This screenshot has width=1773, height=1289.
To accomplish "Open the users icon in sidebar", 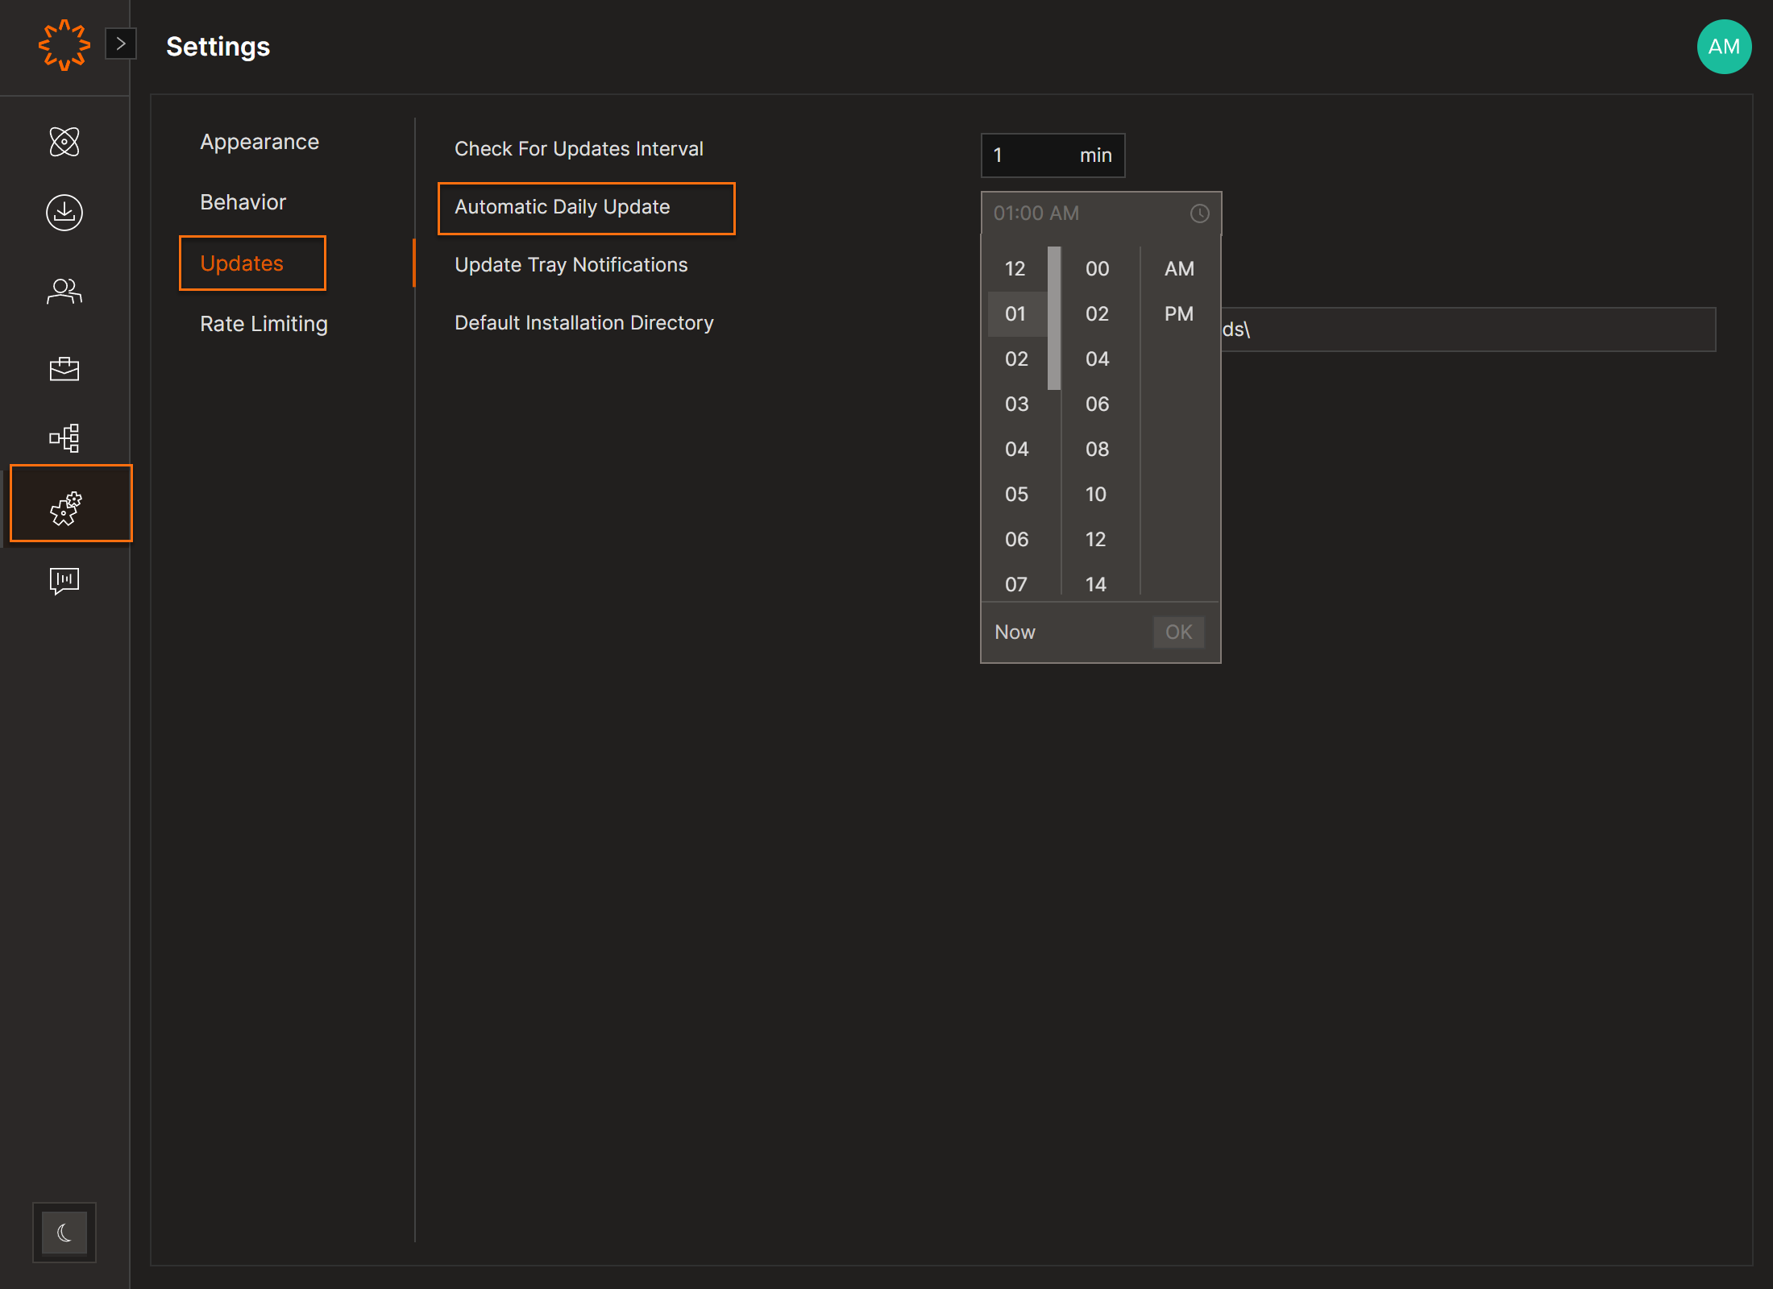I will point(64,291).
